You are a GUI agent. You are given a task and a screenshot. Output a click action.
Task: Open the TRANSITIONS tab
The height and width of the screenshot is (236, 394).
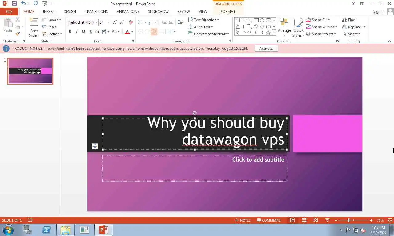96,11
